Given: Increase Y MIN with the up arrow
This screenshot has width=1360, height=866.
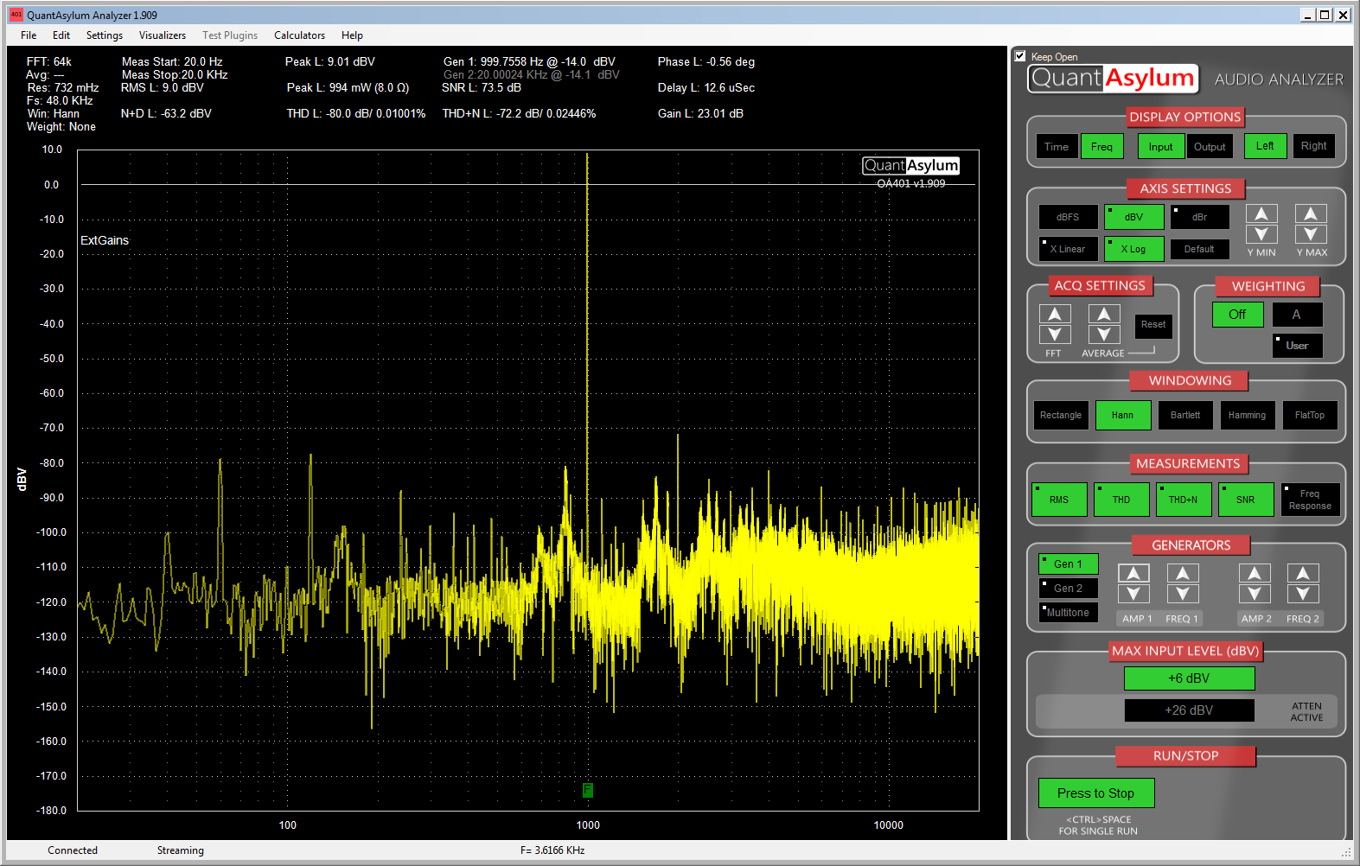Looking at the screenshot, I should (1261, 214).
